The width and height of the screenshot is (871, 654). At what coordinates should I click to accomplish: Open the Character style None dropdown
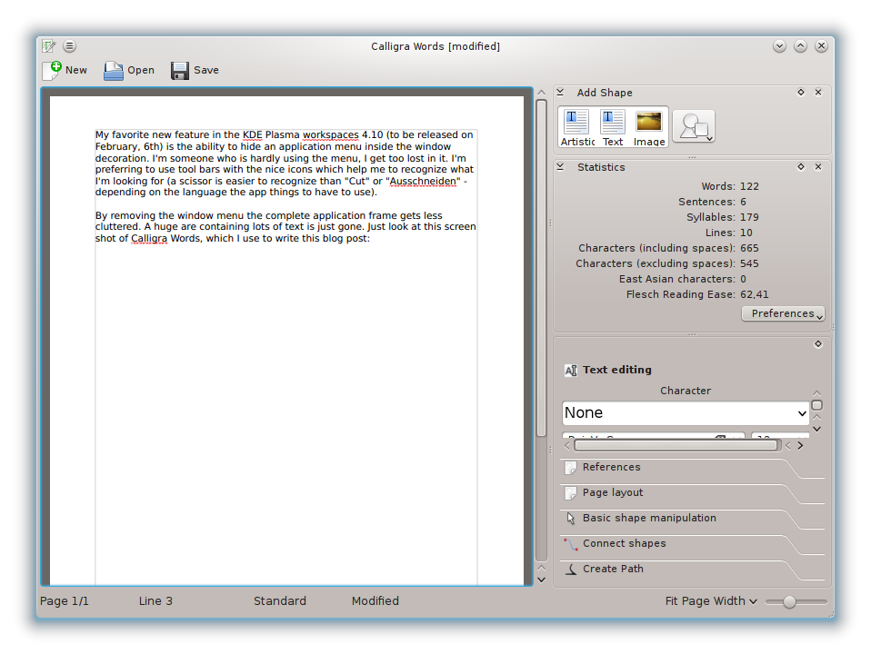(x=686, y=412)
